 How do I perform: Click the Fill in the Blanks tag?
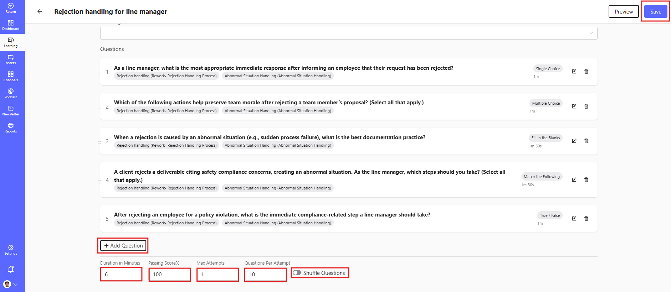pyautogui.click(x=545, y=138)
